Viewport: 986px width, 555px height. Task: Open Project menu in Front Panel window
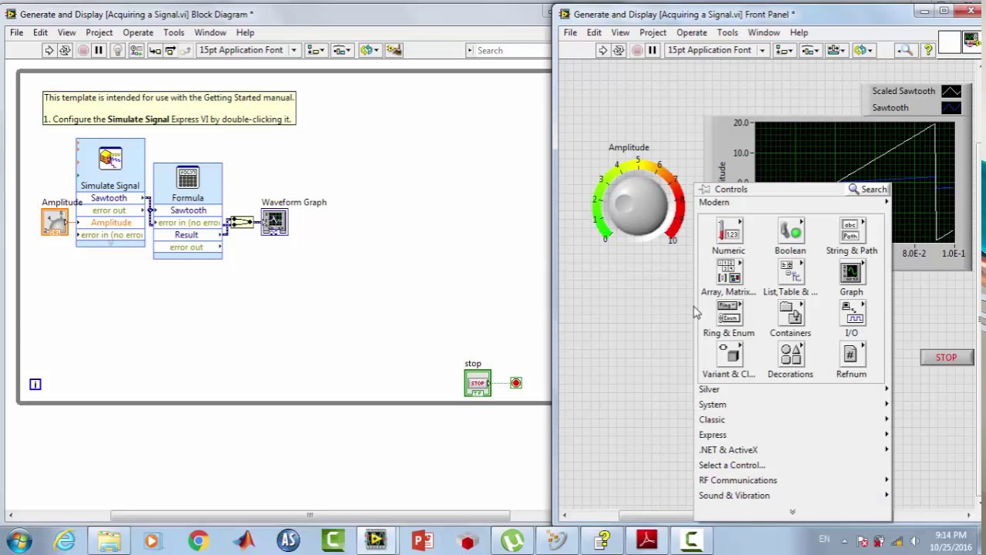coord(652,32)
